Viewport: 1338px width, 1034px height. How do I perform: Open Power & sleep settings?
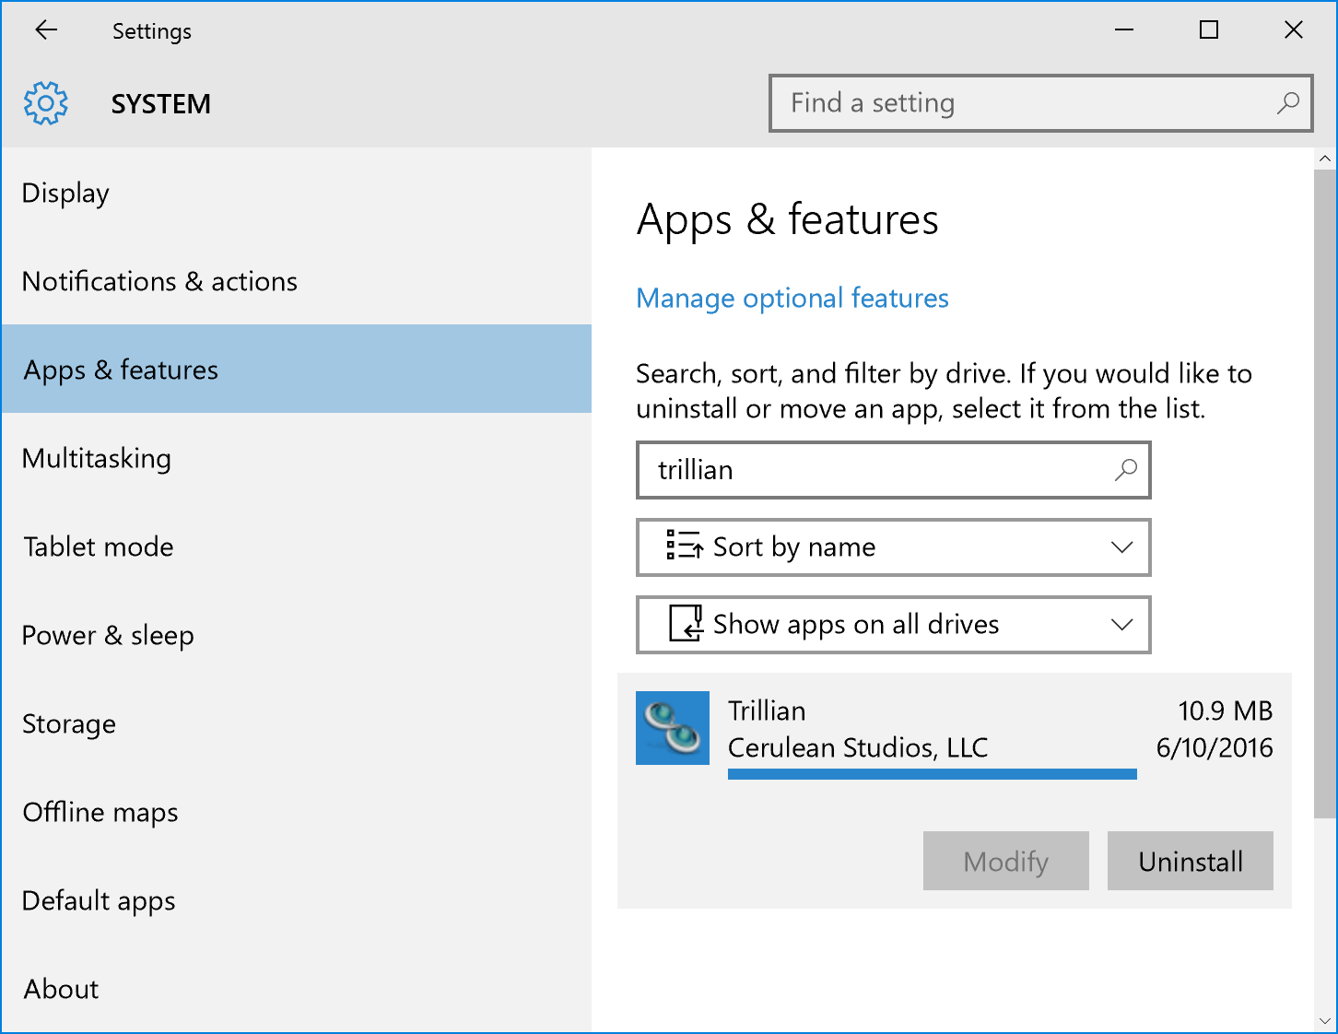[296, 635]
